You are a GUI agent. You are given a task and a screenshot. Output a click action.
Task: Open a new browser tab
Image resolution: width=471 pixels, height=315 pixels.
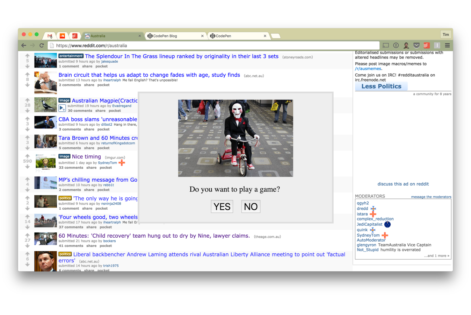[x=276, y=36]
